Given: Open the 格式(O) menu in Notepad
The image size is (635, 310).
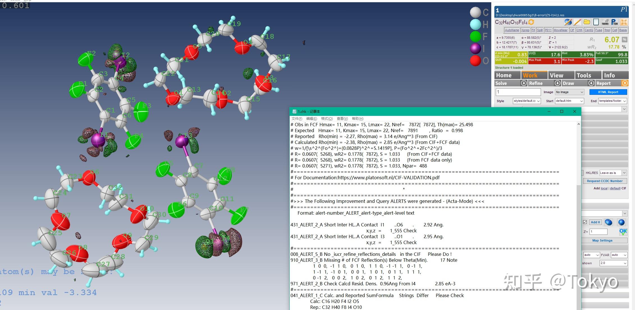Looking at the screenshot, I should [x=327, y=119].
